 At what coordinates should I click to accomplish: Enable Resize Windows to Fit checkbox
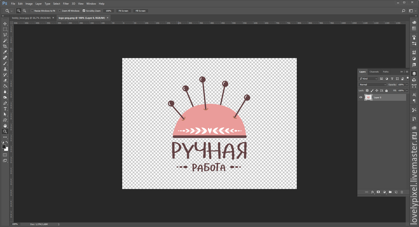click(33, 10)
